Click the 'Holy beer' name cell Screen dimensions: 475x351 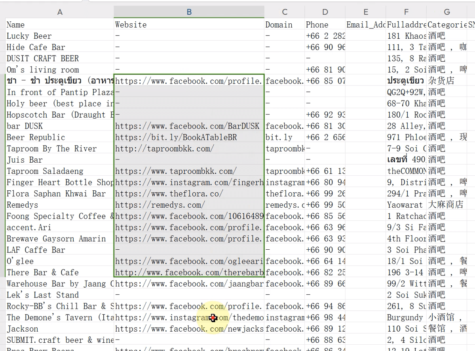(x=60, y=104)
